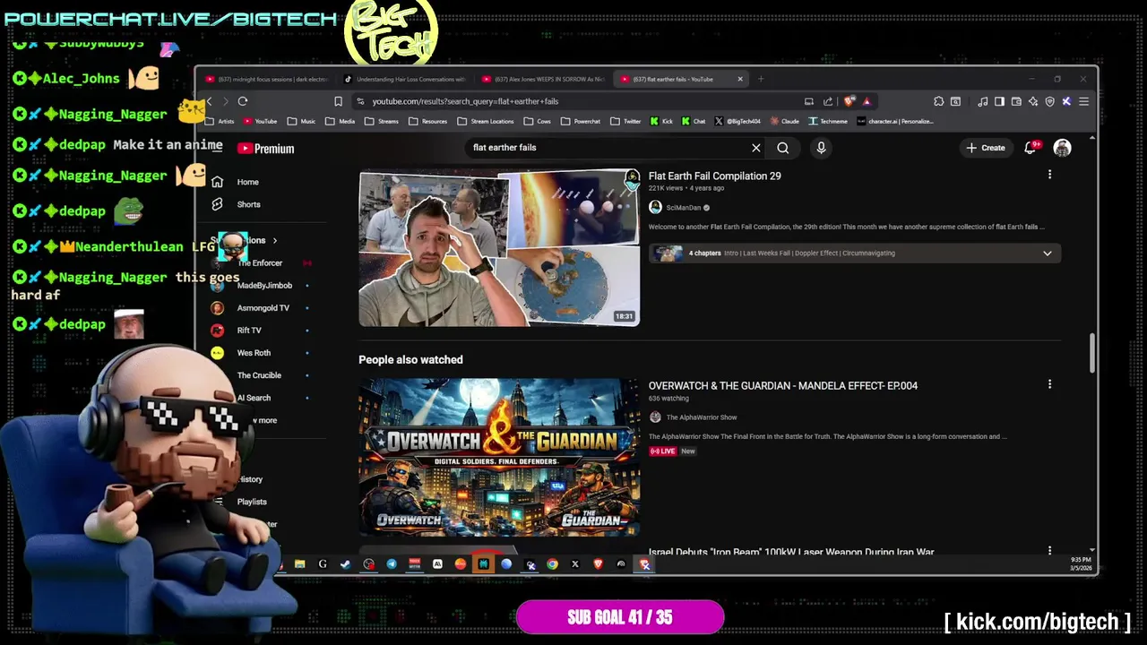Click the browser address bar URL
This screenshot has height=645, width=1147.
tap(465, 101)
